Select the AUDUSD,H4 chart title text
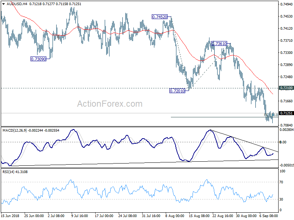294x220 pixels. click(x=17, y=4)
